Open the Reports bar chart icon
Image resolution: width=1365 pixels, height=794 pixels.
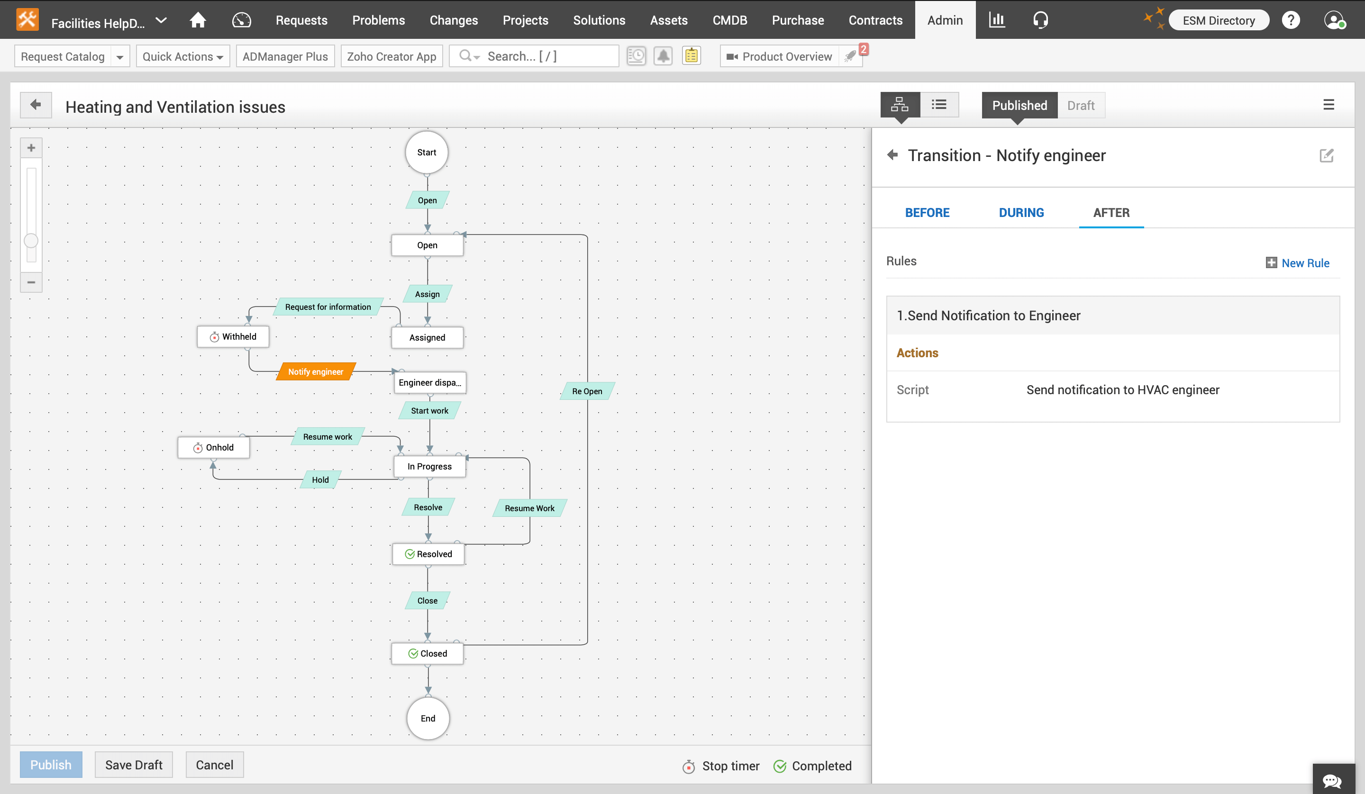[997, 20]
